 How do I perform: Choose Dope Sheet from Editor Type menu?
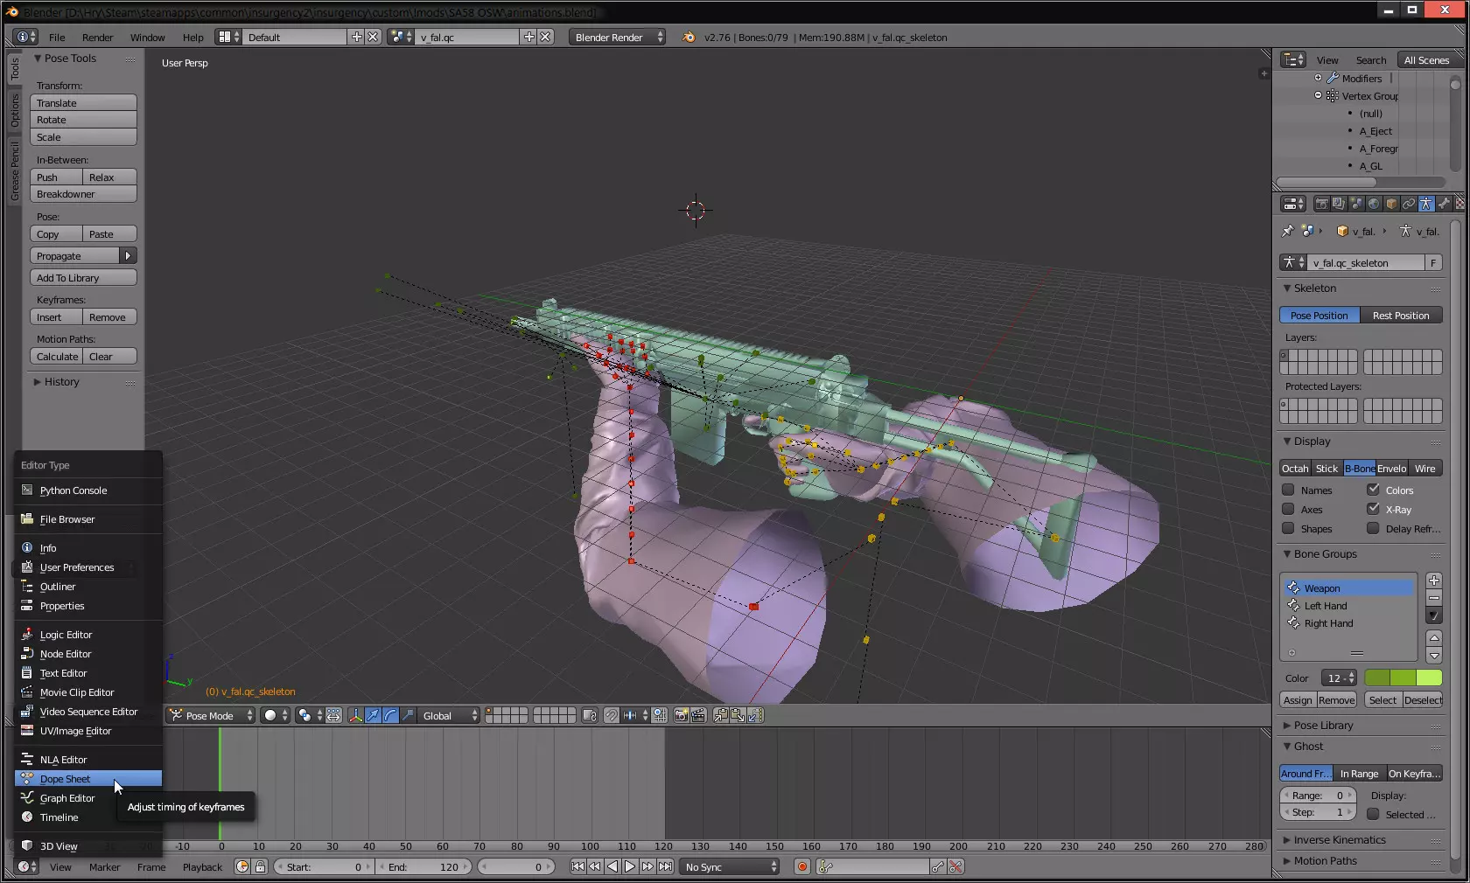(65, 779)
